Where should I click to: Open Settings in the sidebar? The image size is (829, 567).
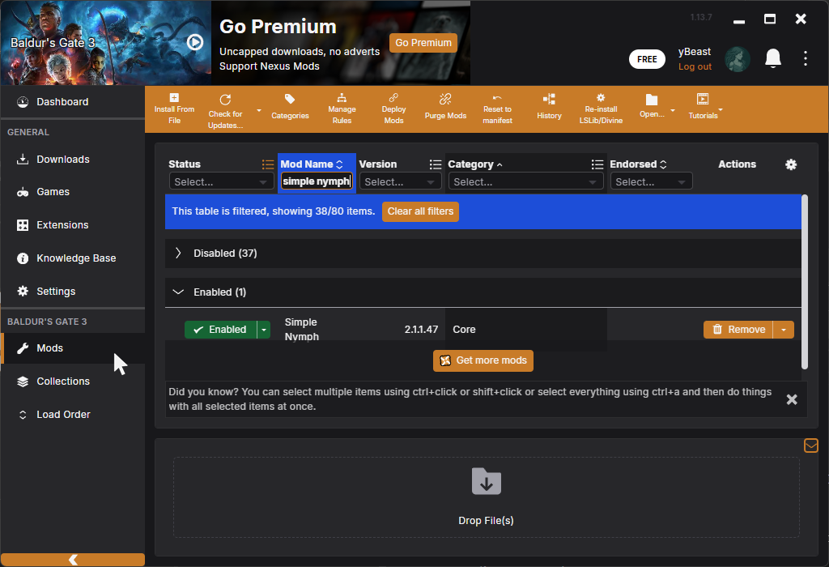(x=72, y=292)
